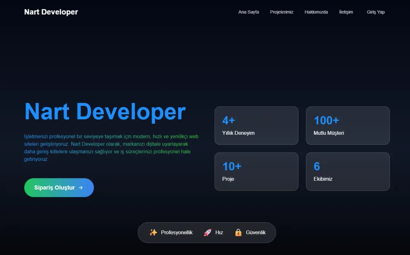Open the Projelerimiz page
This screenshot has width=410, height=255.
[281, 12]
